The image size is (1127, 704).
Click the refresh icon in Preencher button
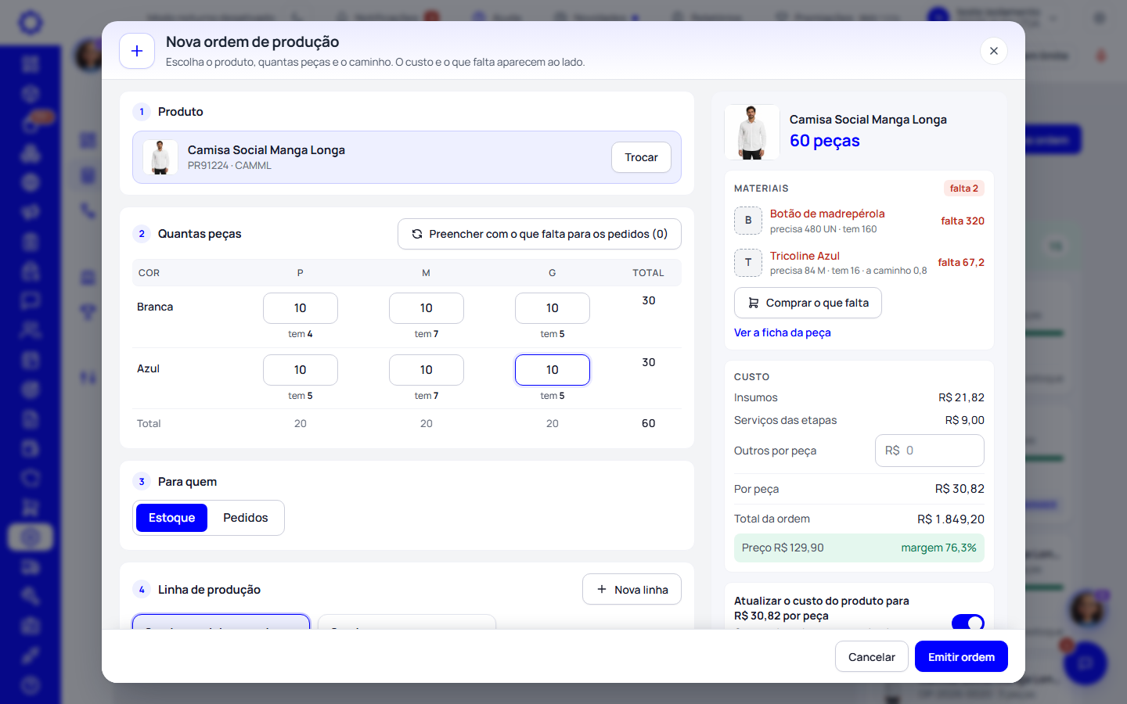point(417,234)
